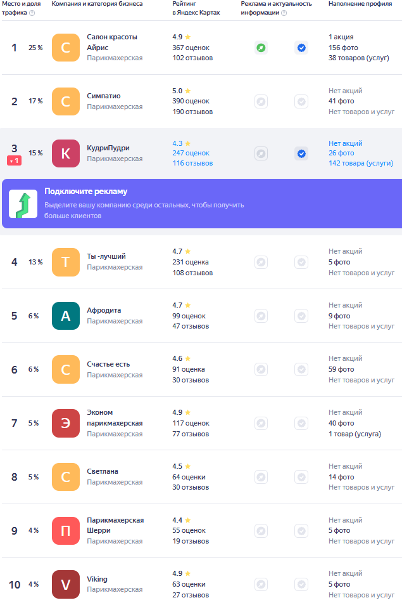The width and height of the screenshot is (402, 612).
Task: Click the grey advertising icon in Счастье есть row
Action: click(x=261, y=369)
